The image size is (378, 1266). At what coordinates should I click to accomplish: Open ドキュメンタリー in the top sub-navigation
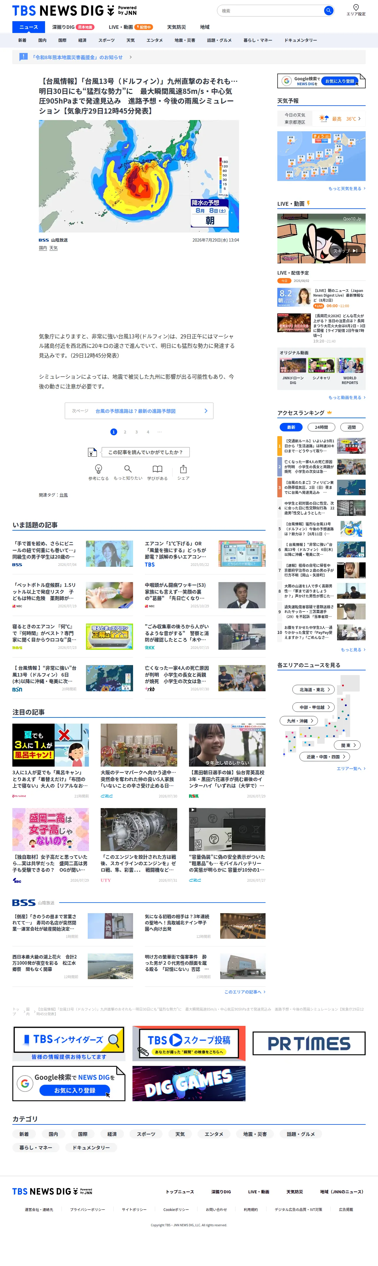(x=300, y=40)
